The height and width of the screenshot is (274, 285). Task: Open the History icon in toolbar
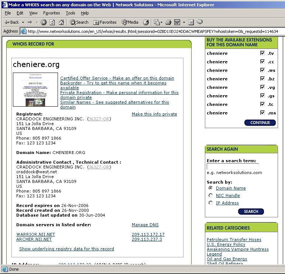[146, 22]
